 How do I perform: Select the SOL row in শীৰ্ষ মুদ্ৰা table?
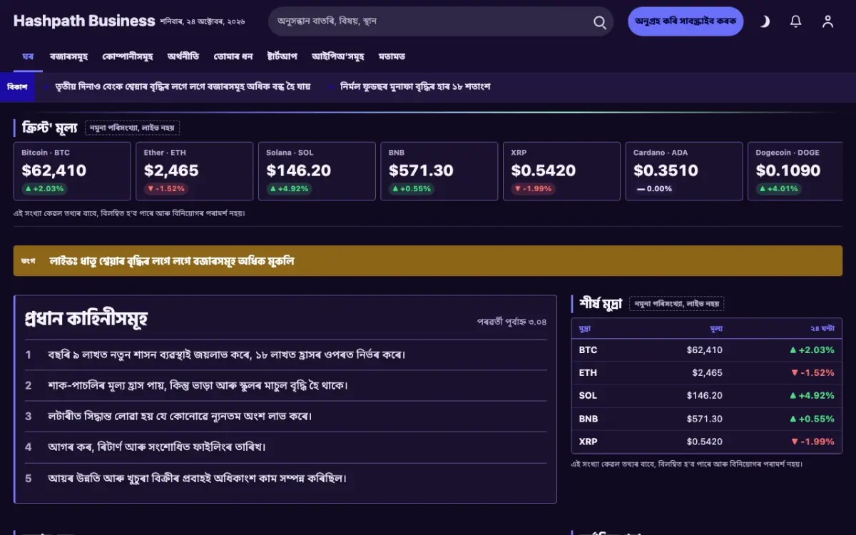click(707, 396)
